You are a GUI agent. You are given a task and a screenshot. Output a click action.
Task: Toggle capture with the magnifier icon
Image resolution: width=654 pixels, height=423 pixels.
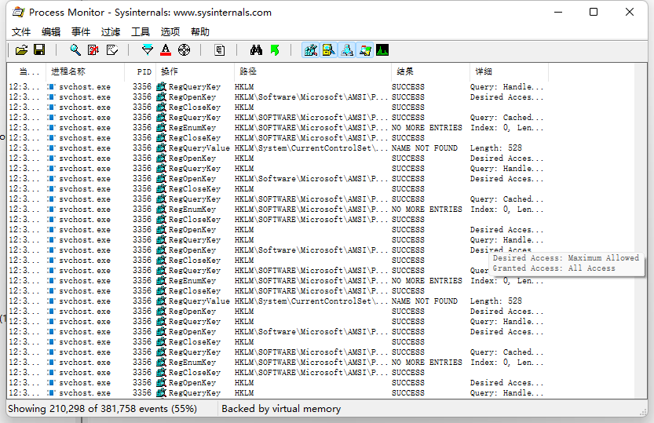coord(75,50)
